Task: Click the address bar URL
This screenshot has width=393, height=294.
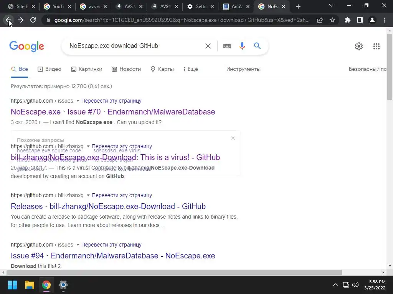Action: (182, 20)
